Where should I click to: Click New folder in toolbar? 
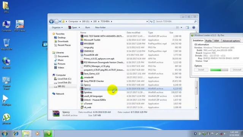[100, 27]
